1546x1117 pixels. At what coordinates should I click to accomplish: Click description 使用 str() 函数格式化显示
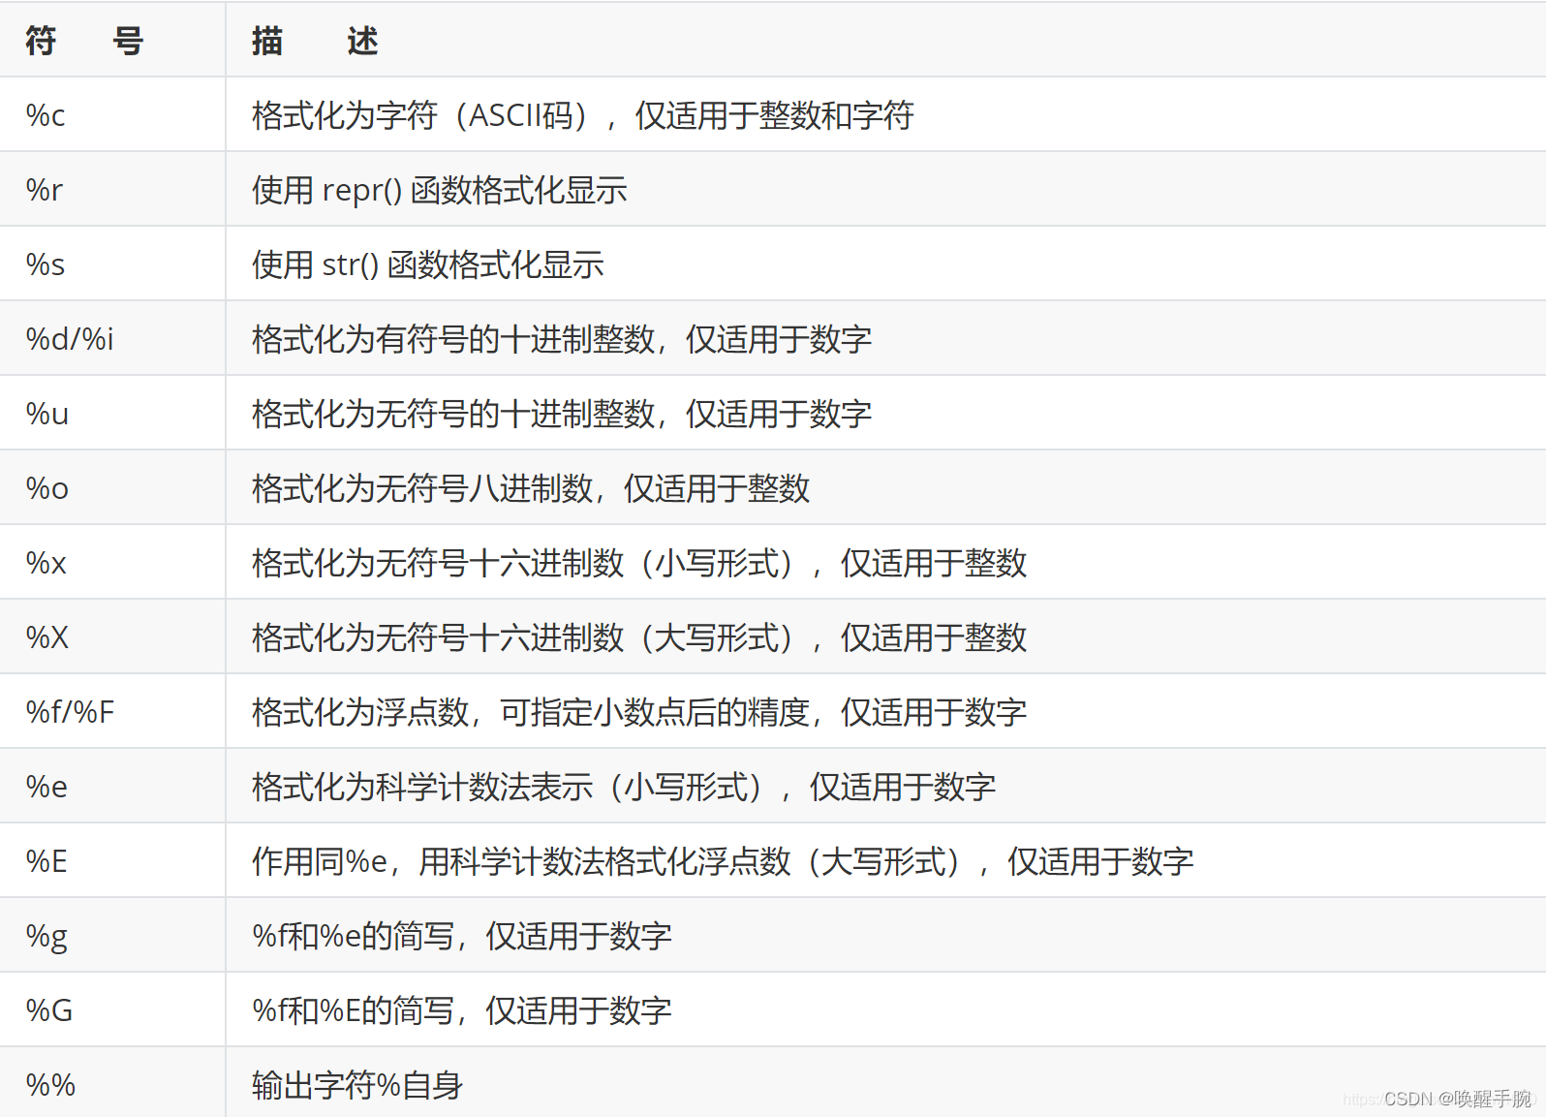[x=428, y=264]
